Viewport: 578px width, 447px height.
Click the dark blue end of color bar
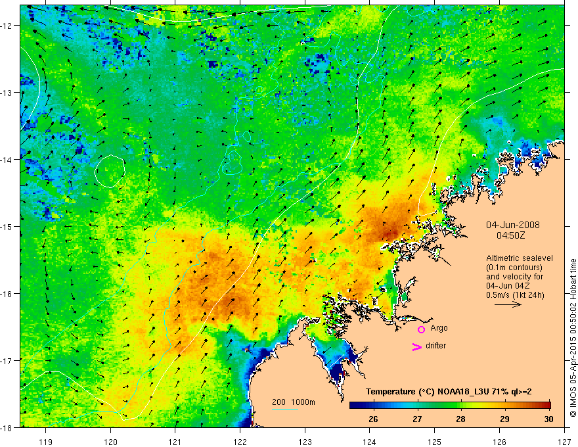point(355,405)
